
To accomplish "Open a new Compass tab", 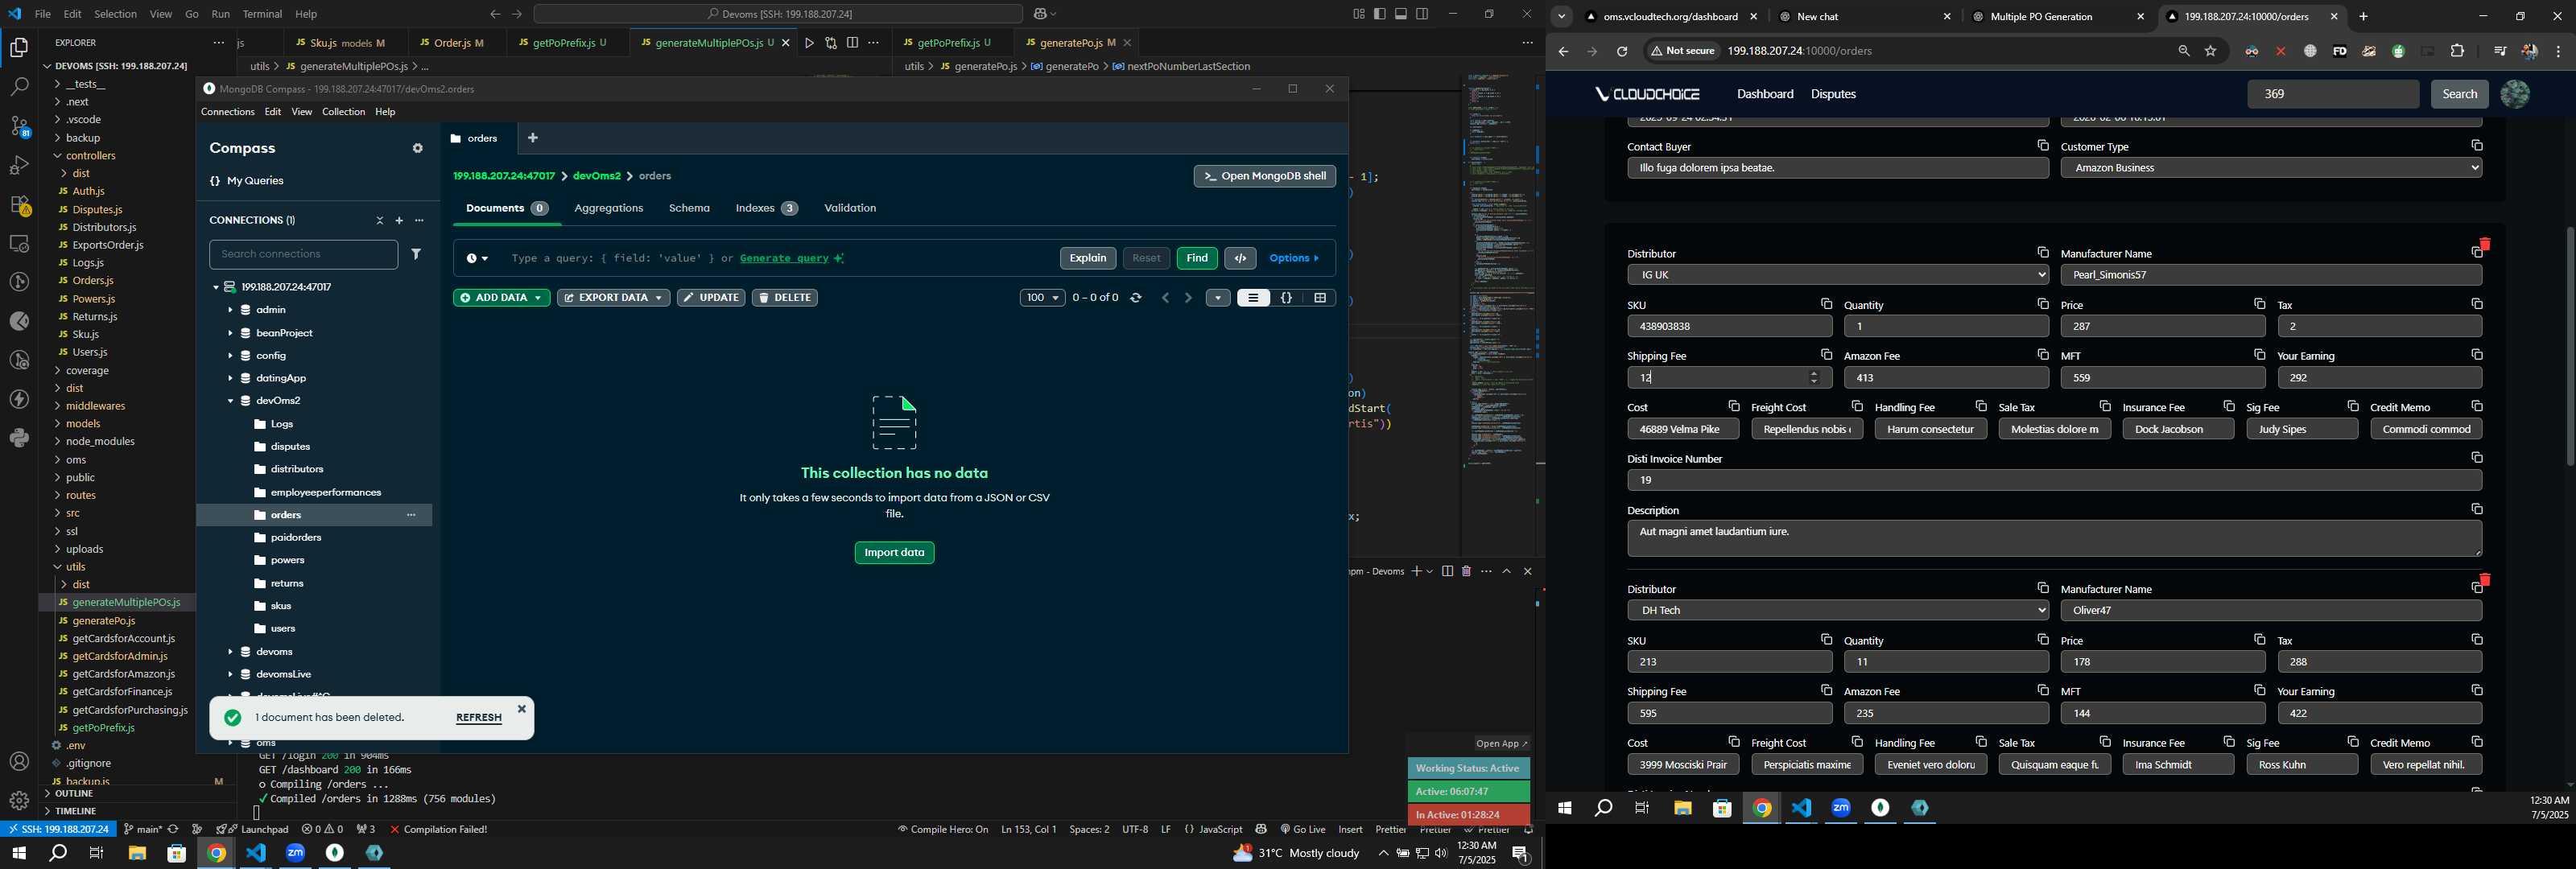I will 533,138.
